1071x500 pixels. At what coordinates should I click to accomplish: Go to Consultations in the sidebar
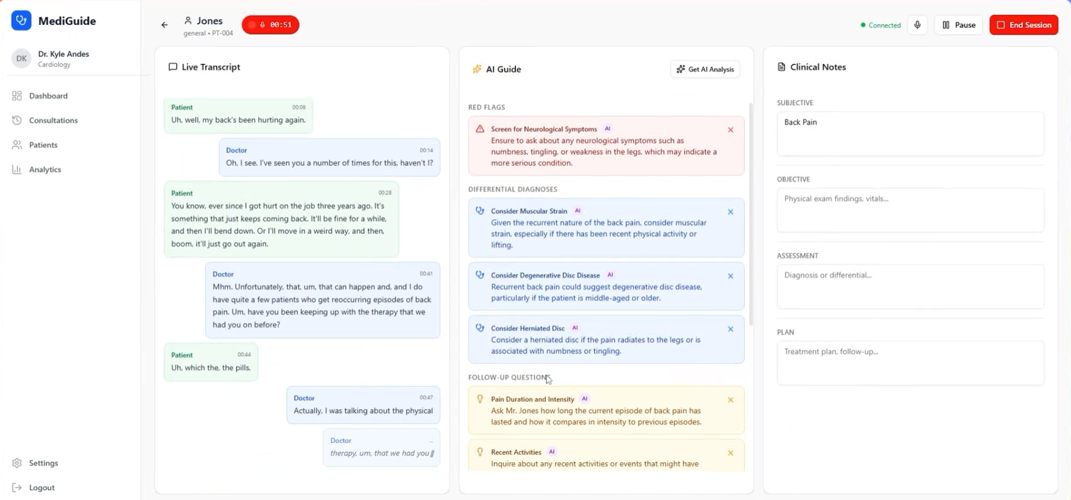pos(53,120)
